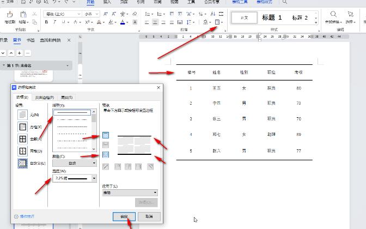
Task: Click the diagonal-down border button
Action: tap(151, 166)
